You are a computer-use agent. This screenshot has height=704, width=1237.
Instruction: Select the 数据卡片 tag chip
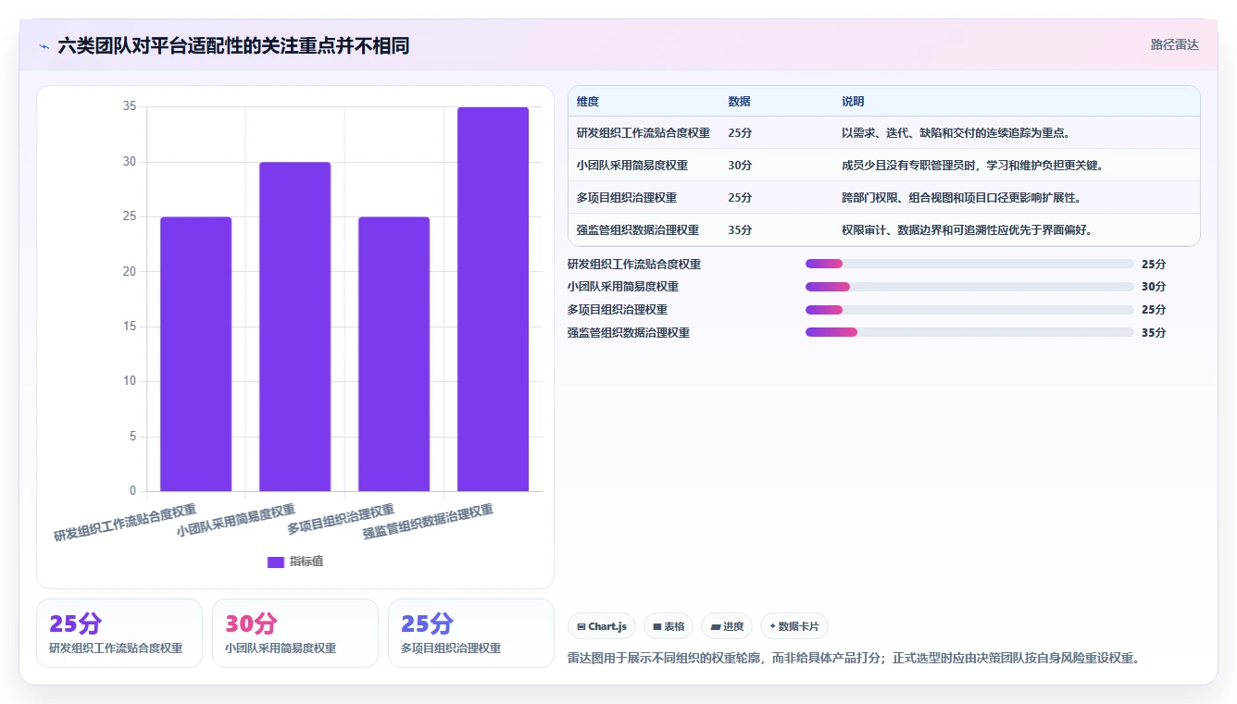794,626
